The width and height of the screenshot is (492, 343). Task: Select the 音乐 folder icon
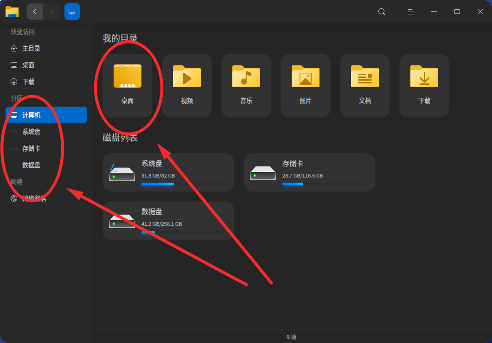246,76
